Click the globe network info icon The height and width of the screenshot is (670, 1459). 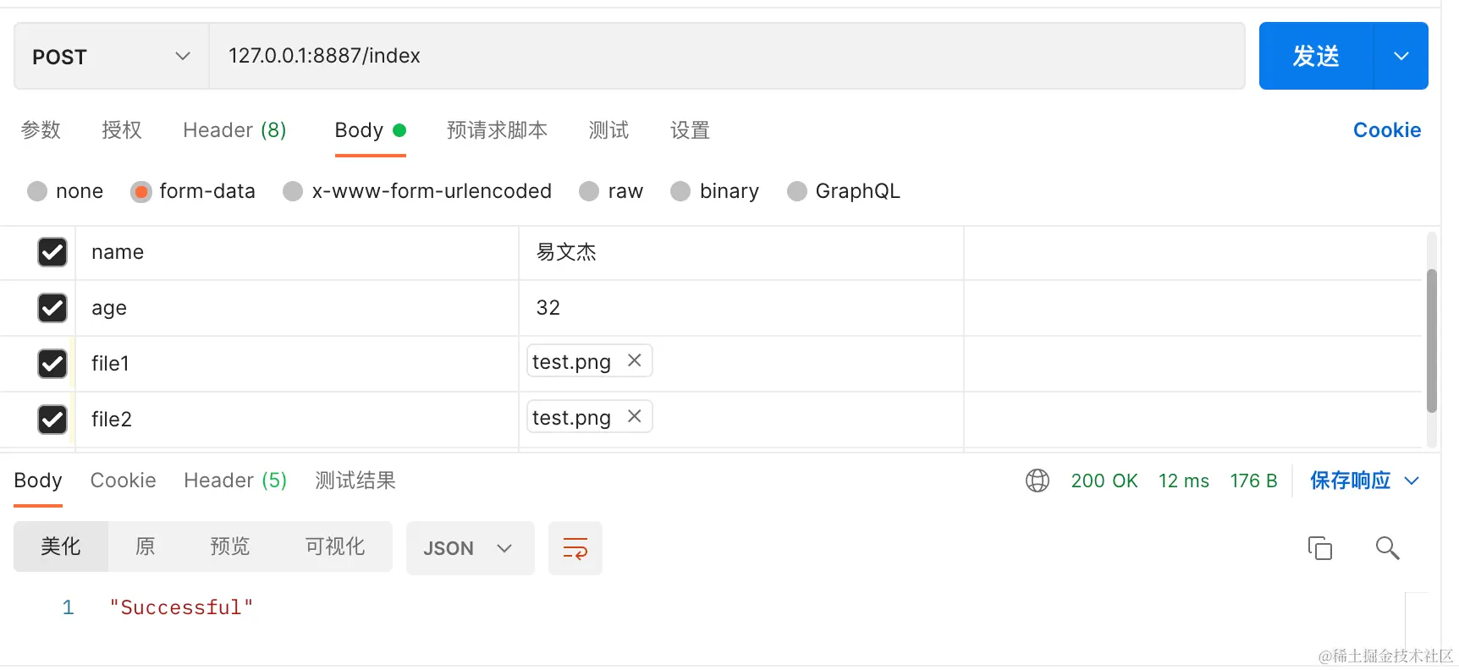[x=1038, y=481]
